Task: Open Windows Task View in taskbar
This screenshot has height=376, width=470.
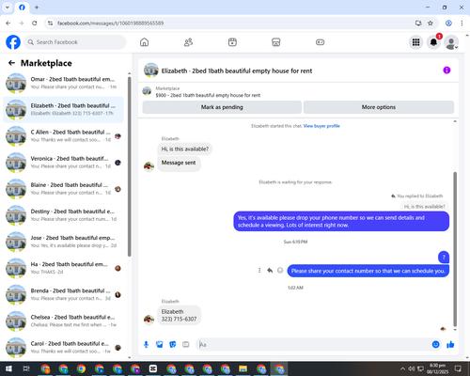Action: tap(26, 368)
